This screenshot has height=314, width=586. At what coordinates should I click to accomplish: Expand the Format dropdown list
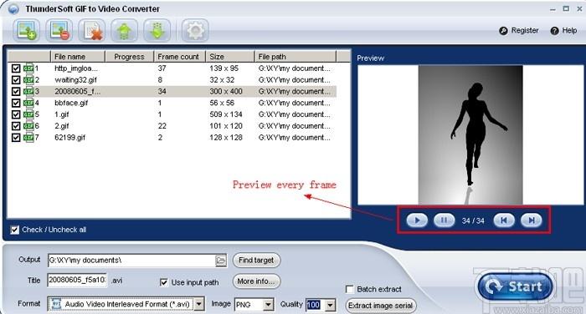pos(199,304)
